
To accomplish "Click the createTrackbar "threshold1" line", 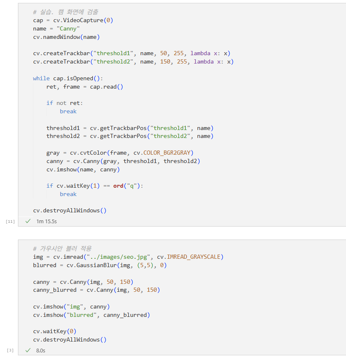I will [131, 53].
